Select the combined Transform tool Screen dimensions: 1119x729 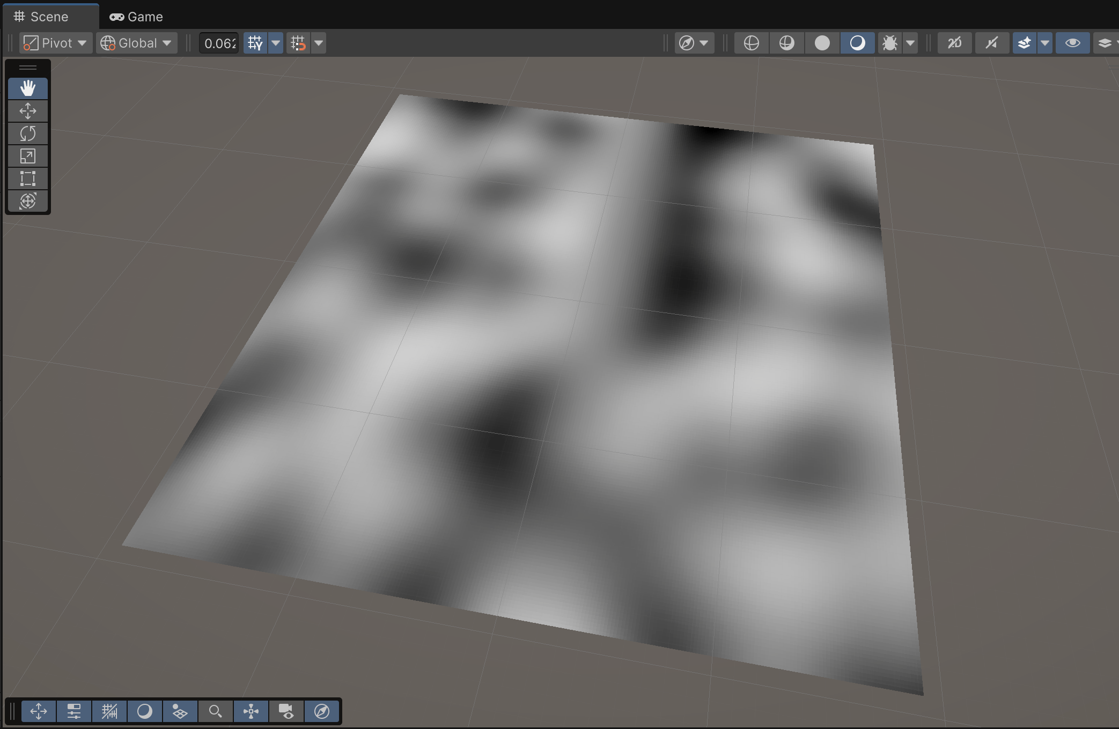pos(28,201)
